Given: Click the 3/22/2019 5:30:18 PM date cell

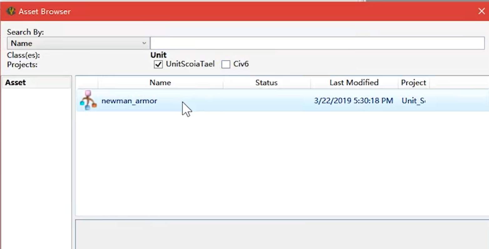Looking at the screenshot, I should (x=353, y=101).
